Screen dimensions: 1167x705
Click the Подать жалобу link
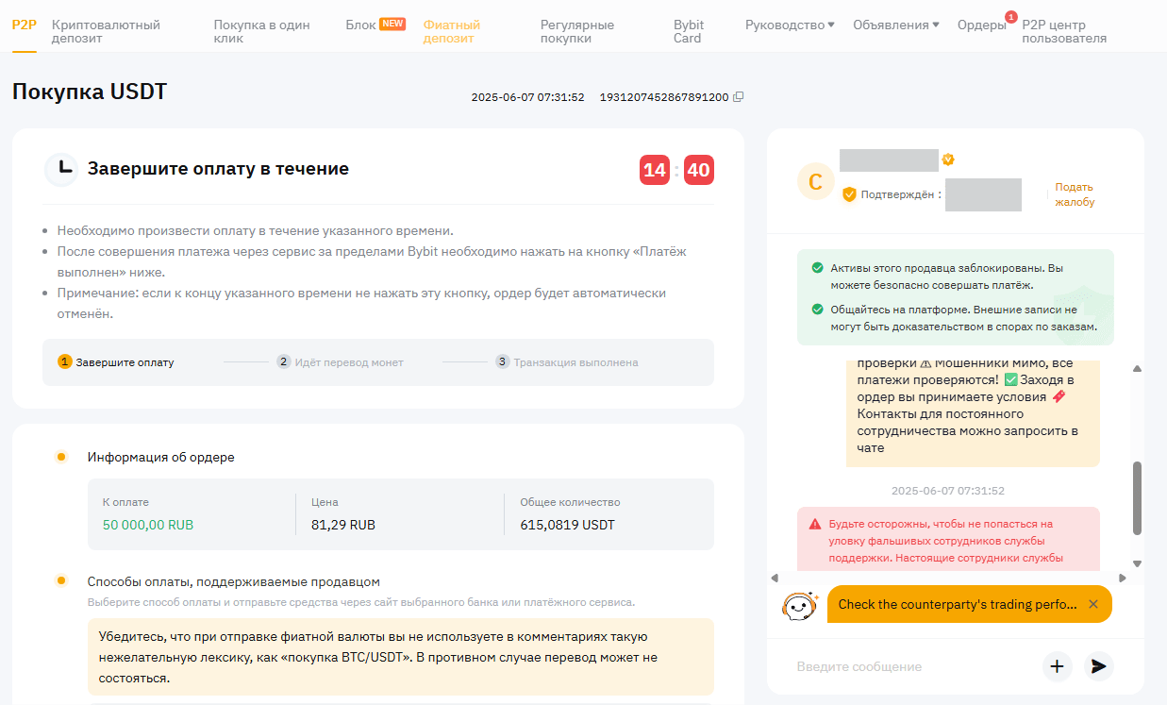coord(1074,194)
